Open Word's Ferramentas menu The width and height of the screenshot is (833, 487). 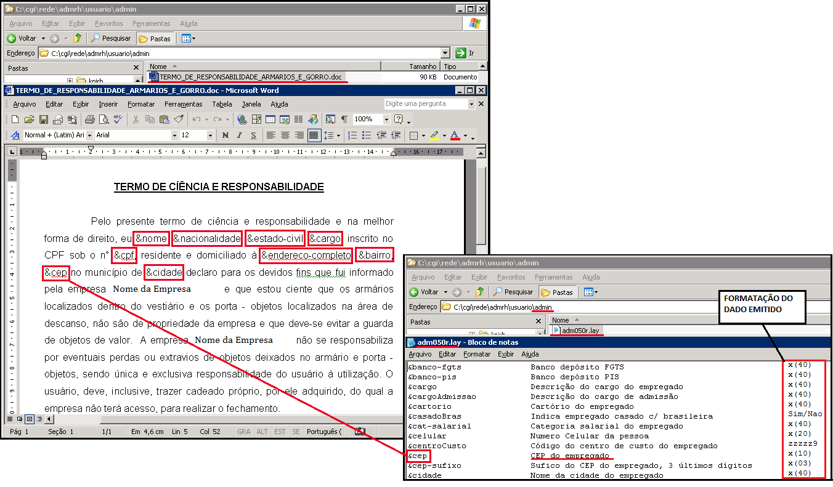click(184, 104)
